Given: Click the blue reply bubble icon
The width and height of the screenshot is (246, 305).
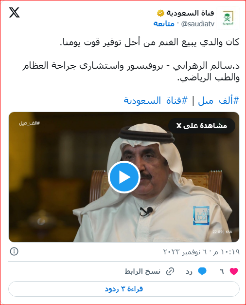Looking at the screenshot, I should coord(202,271).
